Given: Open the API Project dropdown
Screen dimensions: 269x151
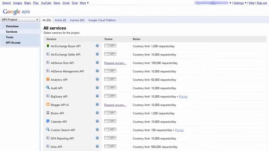Looking at the screenshot, I should 20,20.
